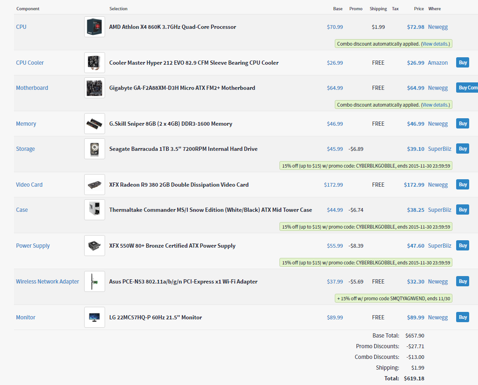Screen dimensions: 478x385
Task: Open XFX Radeon R9 380 product name
Action: pos(179,184)
